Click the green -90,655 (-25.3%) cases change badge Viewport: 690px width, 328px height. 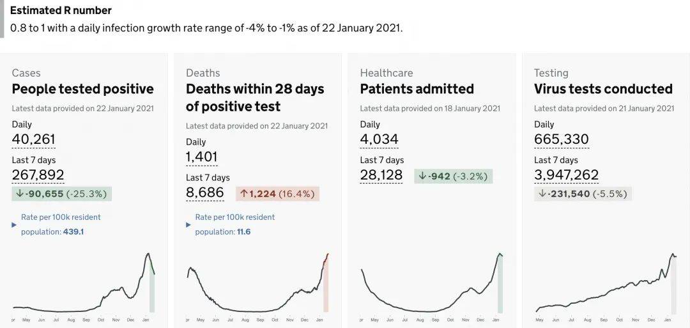(x=62, y=194)
